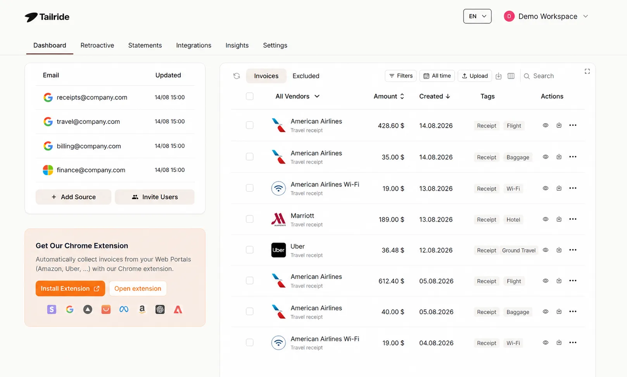The height and width of the screenshot is (377, 627).
Task: Open the Settings tab
Action: 275,45
